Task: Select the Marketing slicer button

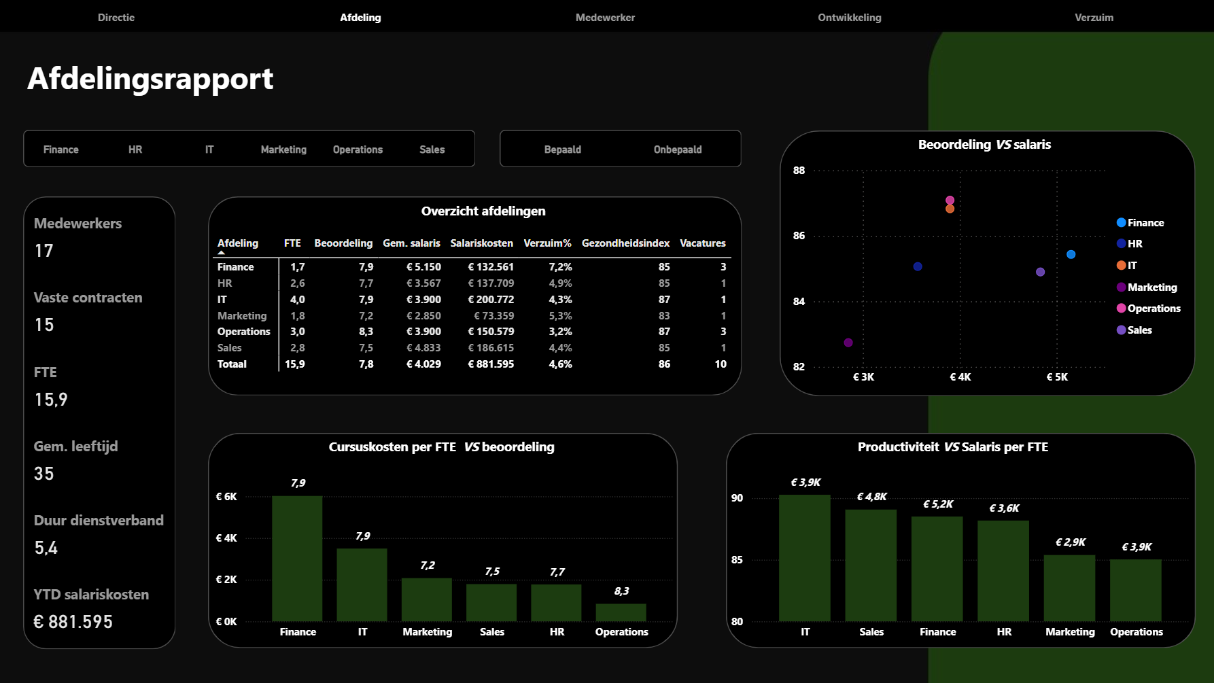Action: click(283, 150)
